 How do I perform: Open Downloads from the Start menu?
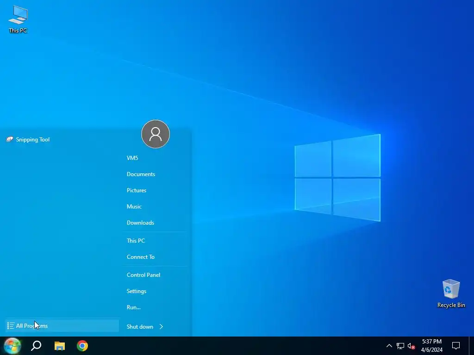tap(140, 223)
